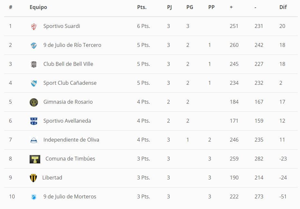The width and height of the screenshot is (300, 209).
Task: Click the Sportivo Suardi team crest
Action: [33, 27]
